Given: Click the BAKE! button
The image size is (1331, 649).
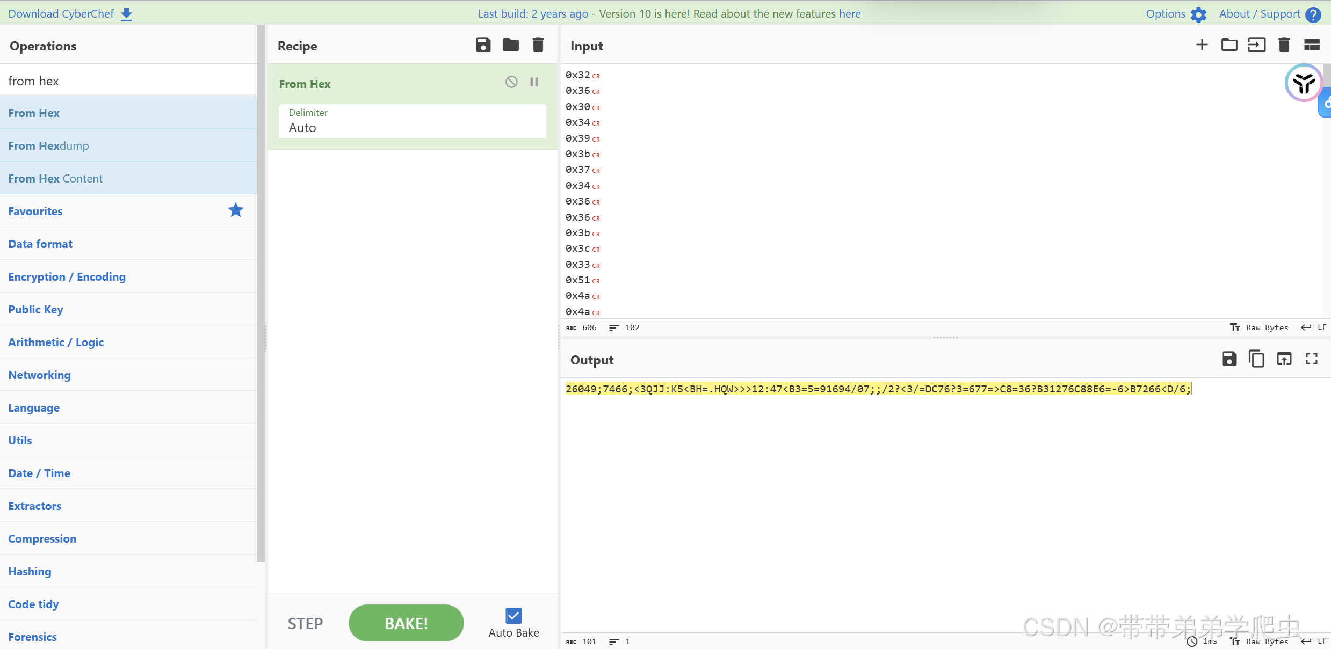Looking at the screenshot, I should click(x=406, y=623).
